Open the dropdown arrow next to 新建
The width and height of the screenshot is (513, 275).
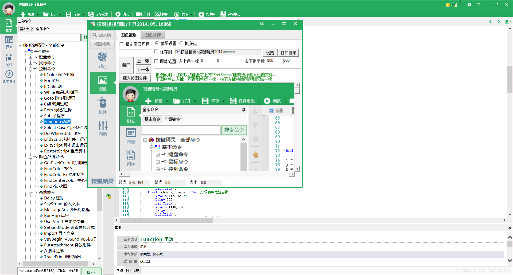(38, 14)
